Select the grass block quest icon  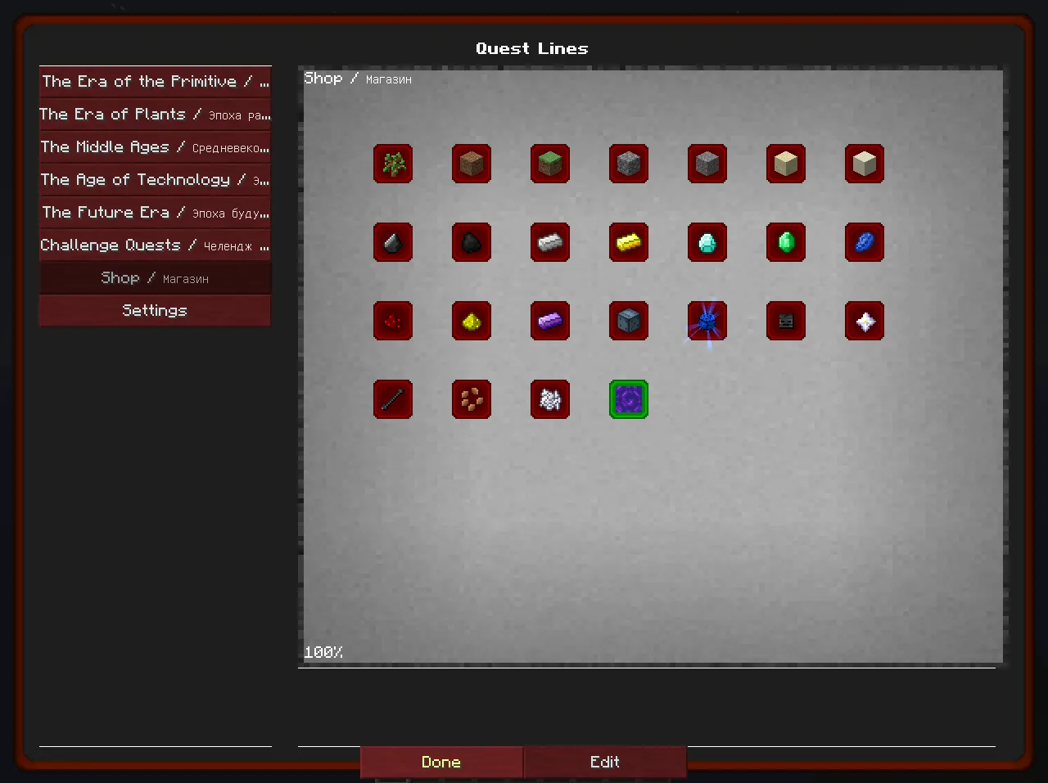[550, 164]
